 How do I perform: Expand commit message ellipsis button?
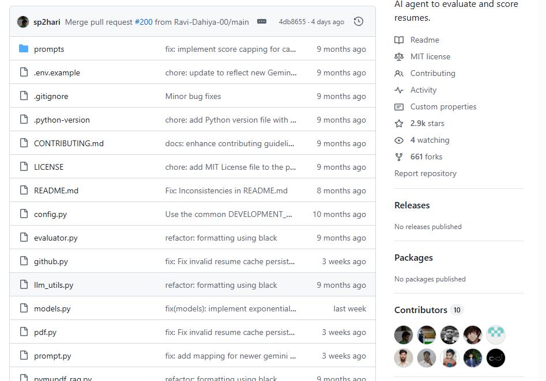(262, 21)
